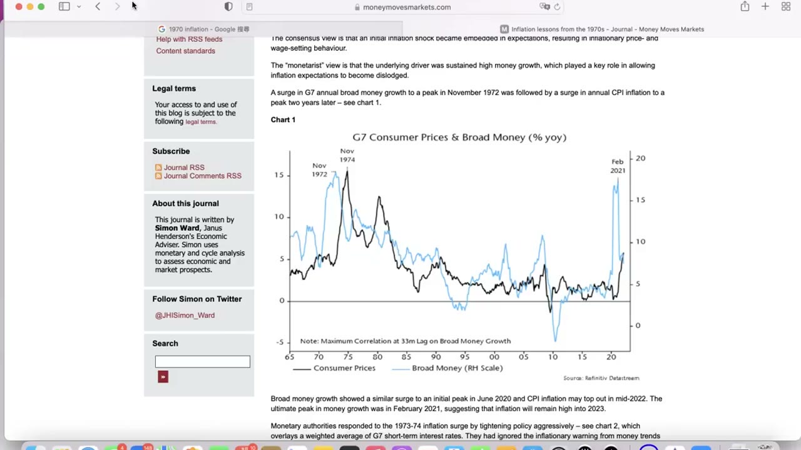This screenshot has width=801, height=450.
Task: Toggle the Safari sidebar icon
Action: pos(64,7)
